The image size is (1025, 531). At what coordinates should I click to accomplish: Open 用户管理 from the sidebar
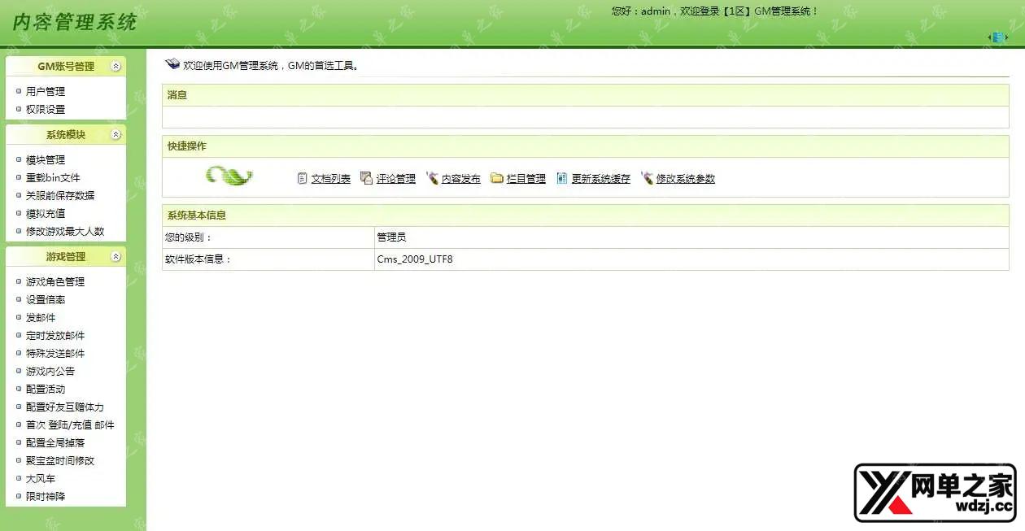[x=44, y=90]
